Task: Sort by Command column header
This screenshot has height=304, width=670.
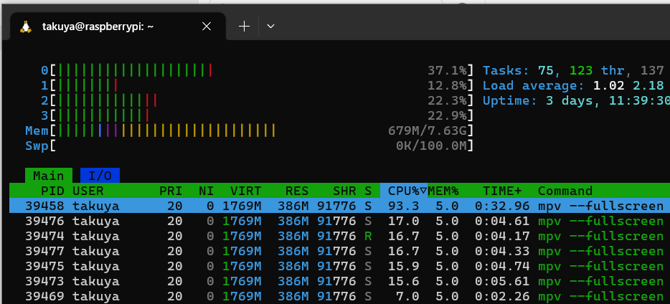Action: click(565, 191)
